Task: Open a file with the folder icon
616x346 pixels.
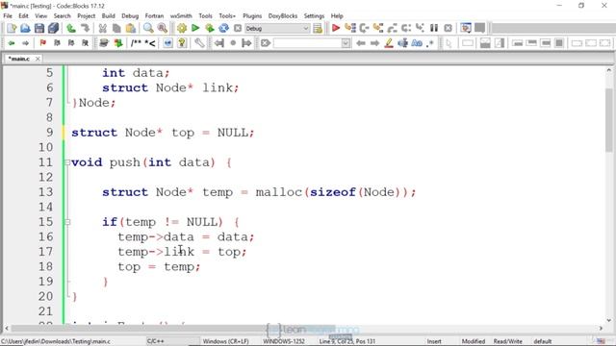Action: click(x=25, y=28)
